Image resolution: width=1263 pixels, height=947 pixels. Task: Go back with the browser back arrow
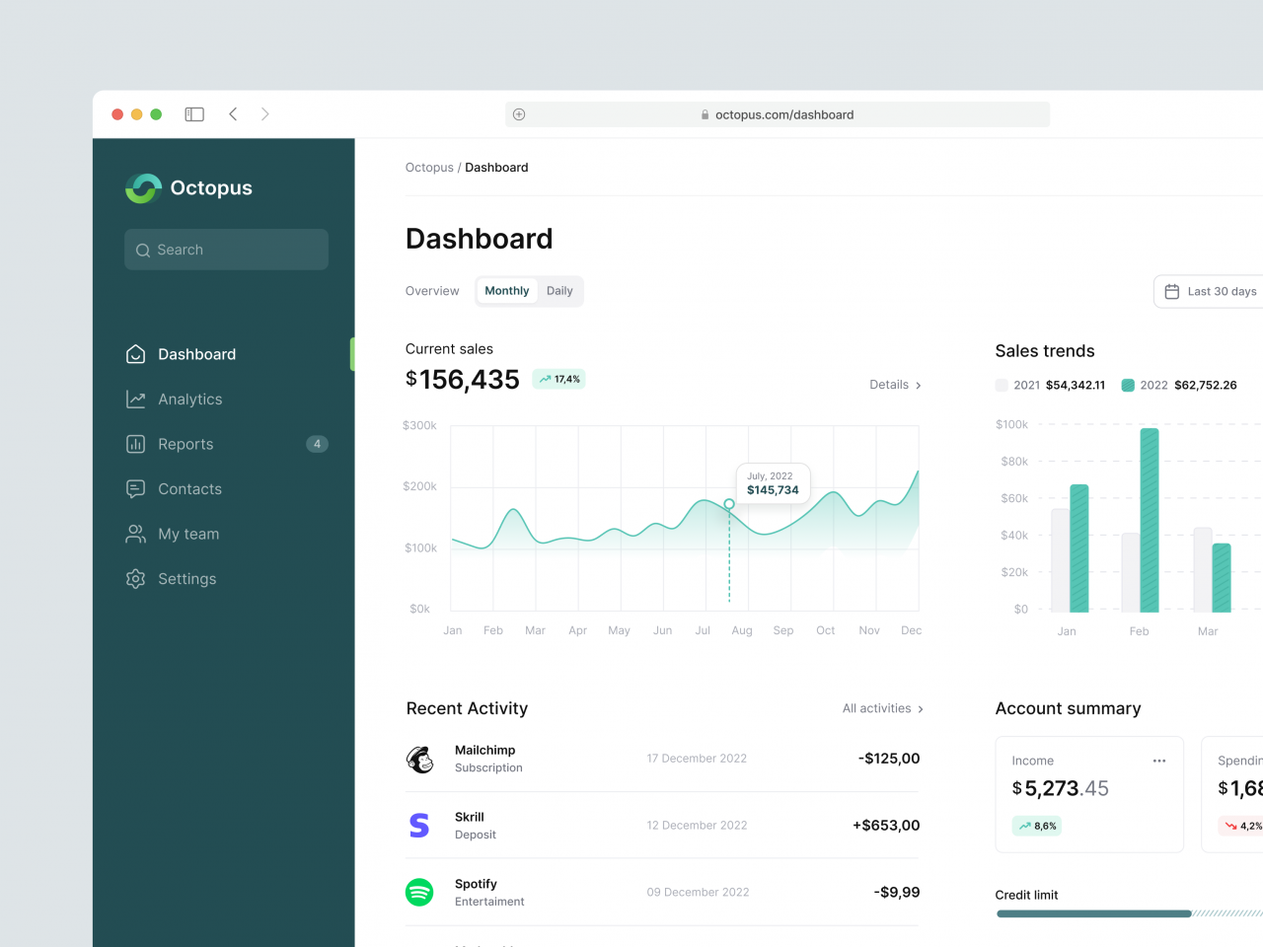click(233, 114)
